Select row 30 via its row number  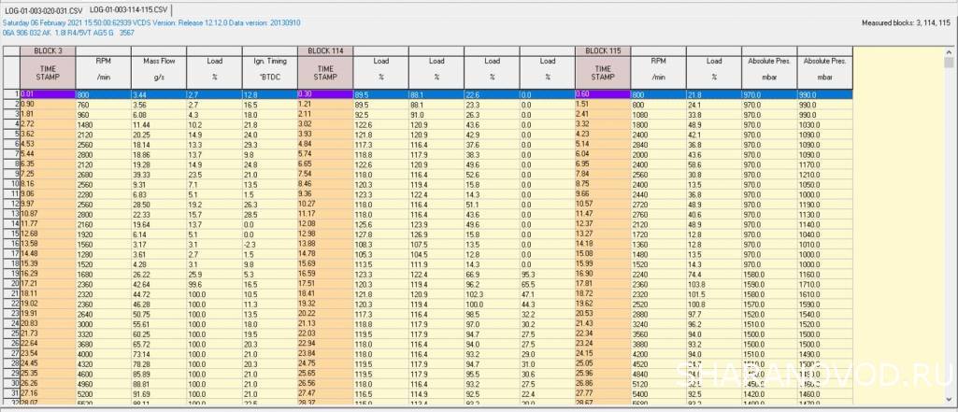[11, 382]
